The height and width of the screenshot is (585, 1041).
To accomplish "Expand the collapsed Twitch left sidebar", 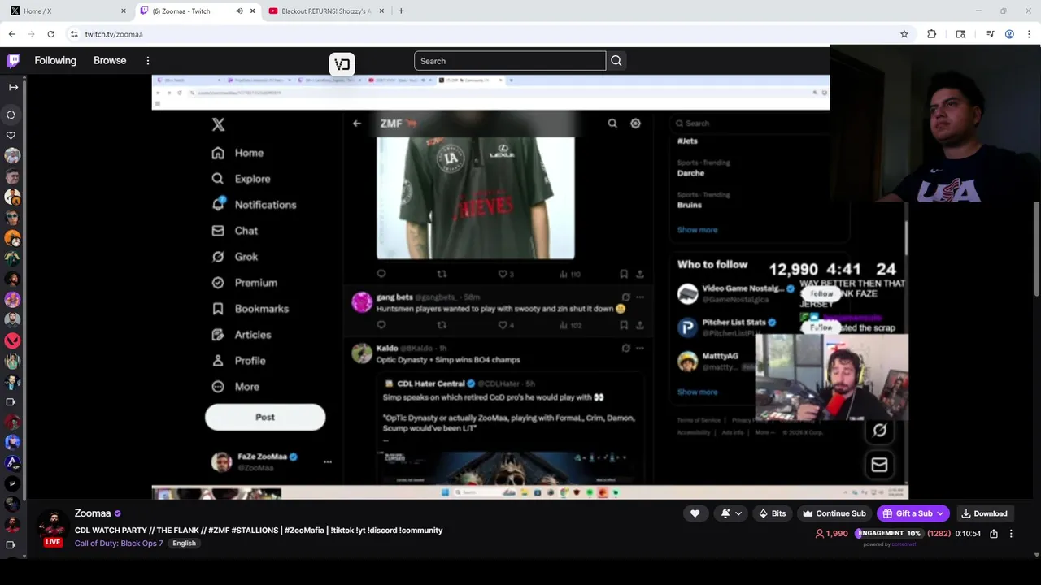I will tap(13, 87).
